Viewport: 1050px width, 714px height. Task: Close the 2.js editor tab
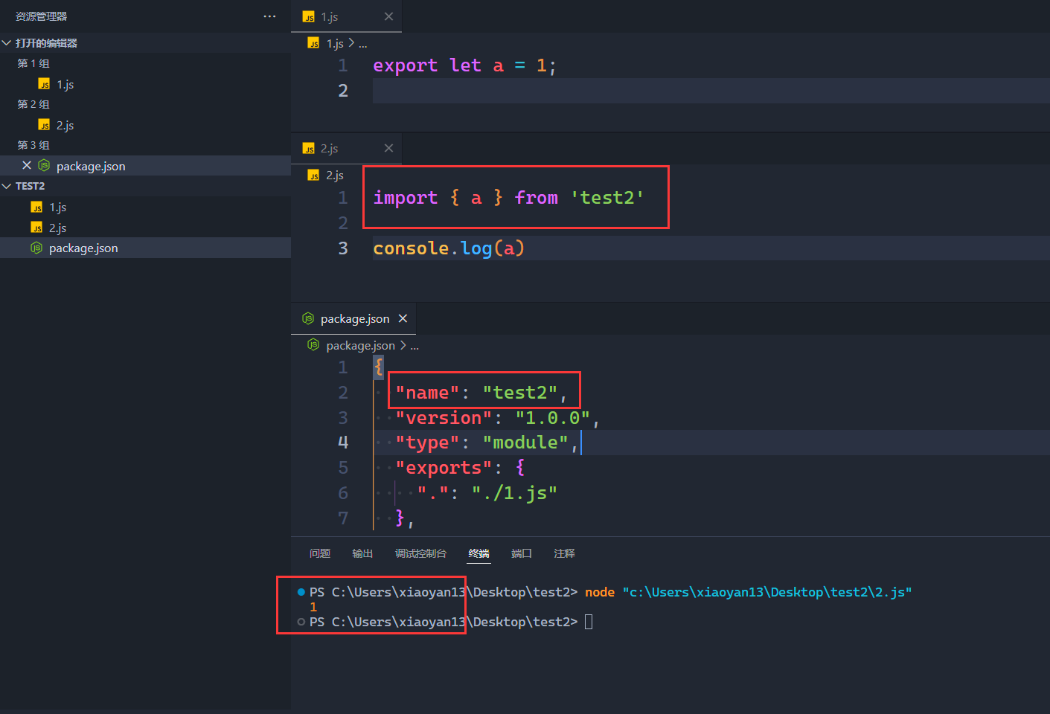[x=388, y=148]
